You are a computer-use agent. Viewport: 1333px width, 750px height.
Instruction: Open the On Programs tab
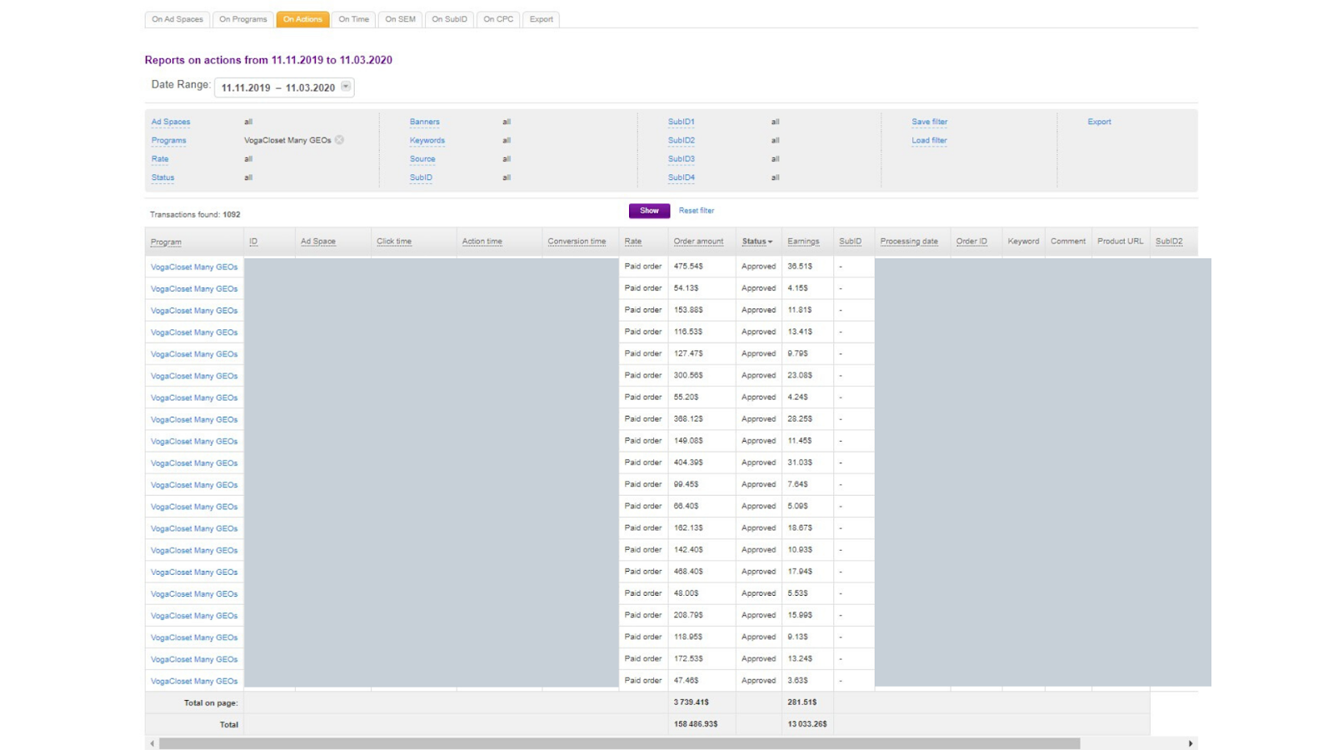[243, 19]
